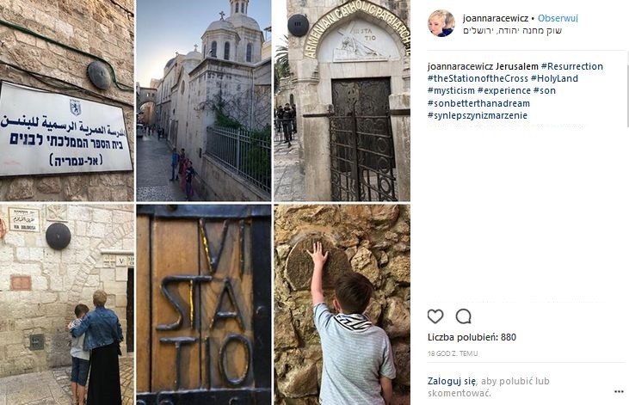Open the #Resurrection hashtag

571,66
